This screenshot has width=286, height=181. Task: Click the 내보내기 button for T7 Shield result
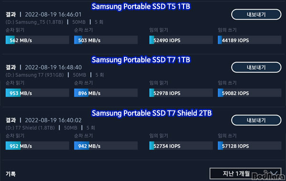coord(256,121)
